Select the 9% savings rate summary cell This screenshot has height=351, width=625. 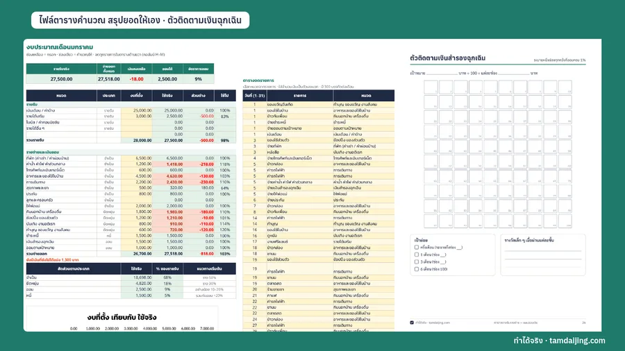[x=198, y=79]
